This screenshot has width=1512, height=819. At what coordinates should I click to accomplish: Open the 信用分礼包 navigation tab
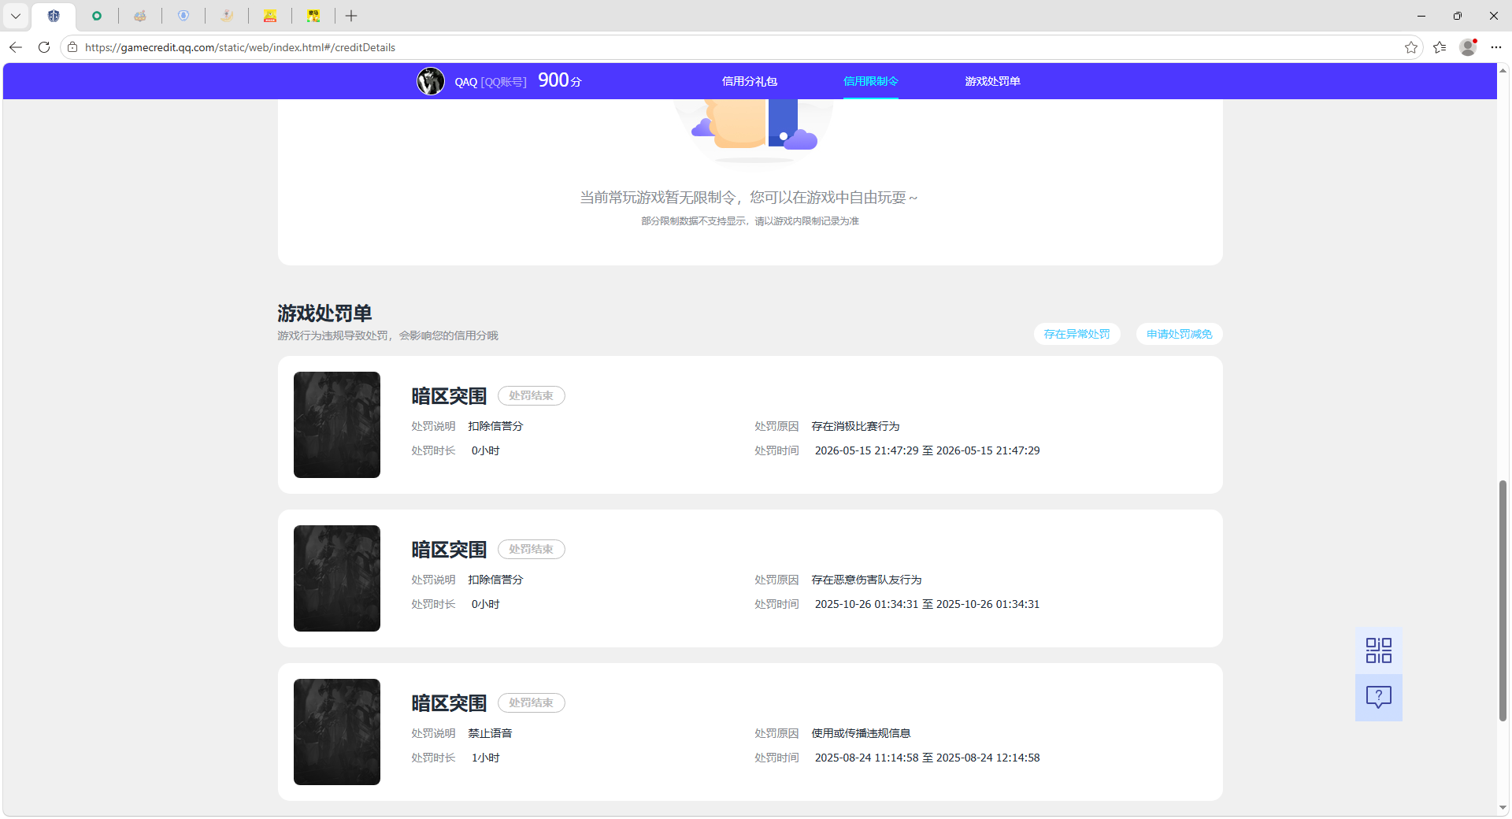click(749, 81)
